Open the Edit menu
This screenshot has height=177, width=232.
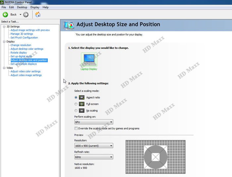pos(11,7)
